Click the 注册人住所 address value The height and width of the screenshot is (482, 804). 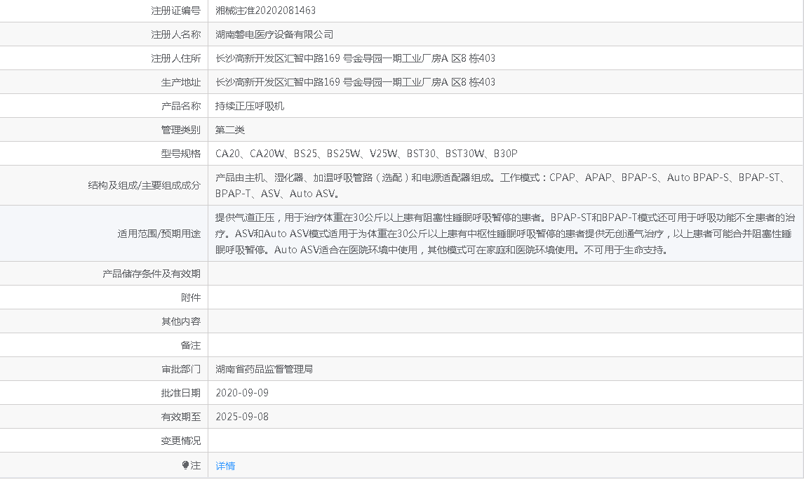[x=355, y=58]
